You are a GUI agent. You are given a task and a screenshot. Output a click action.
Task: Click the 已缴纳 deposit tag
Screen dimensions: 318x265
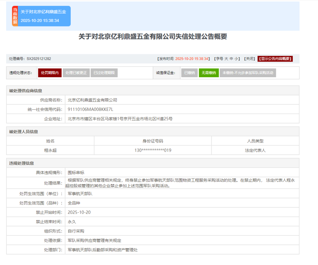coord(189,73)
